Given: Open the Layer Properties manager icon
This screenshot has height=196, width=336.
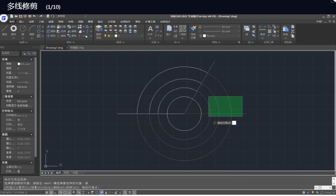Looking at the screenshot, I should [98, 29].
